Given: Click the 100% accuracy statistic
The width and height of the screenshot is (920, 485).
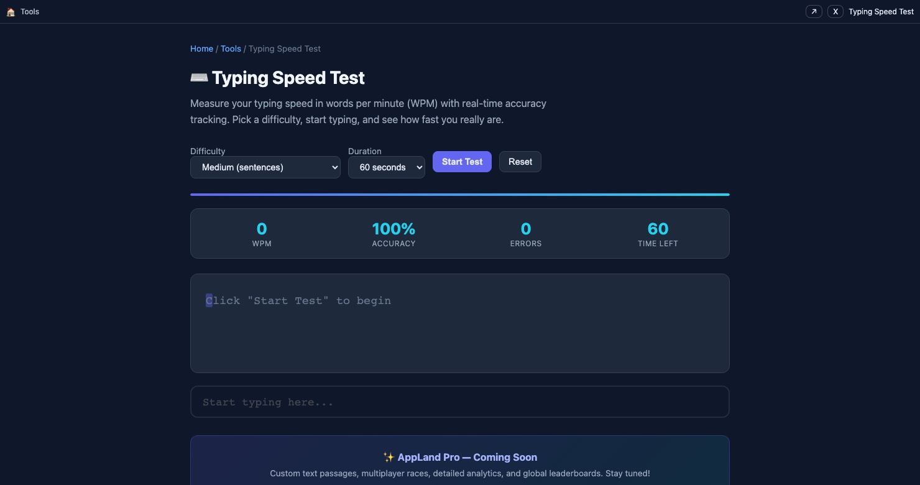Looking at the screenshot, I should click(x=393, y=234).
